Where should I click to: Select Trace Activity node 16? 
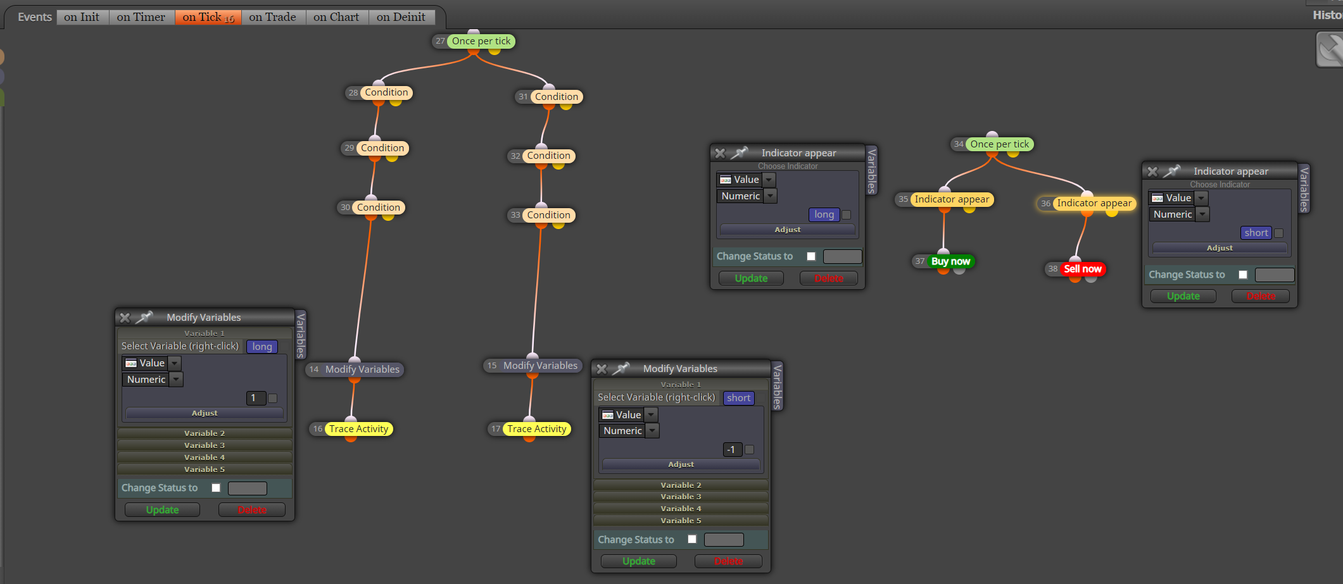pos(358,429)
